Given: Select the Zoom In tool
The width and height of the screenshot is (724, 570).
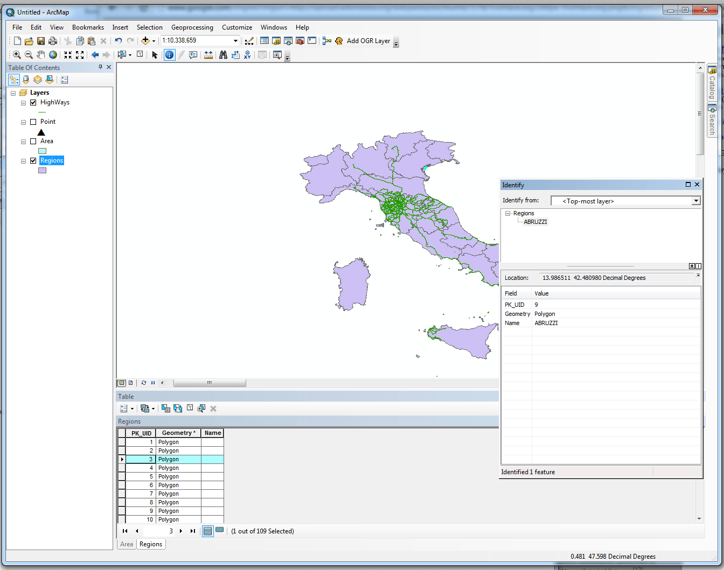Looking at the screenshot, I should 17,55.
